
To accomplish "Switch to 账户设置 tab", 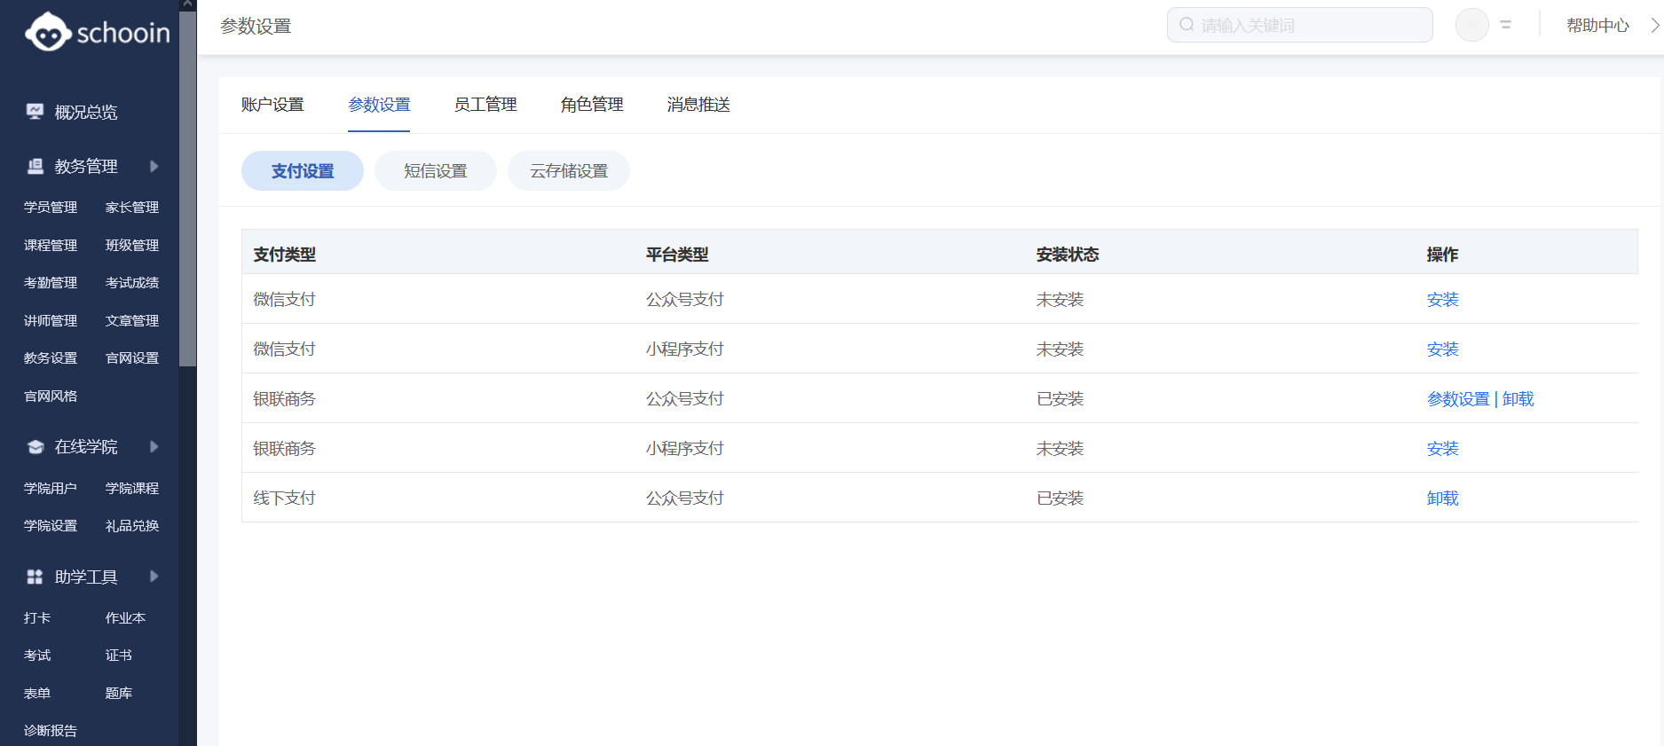I will point(272,105).
